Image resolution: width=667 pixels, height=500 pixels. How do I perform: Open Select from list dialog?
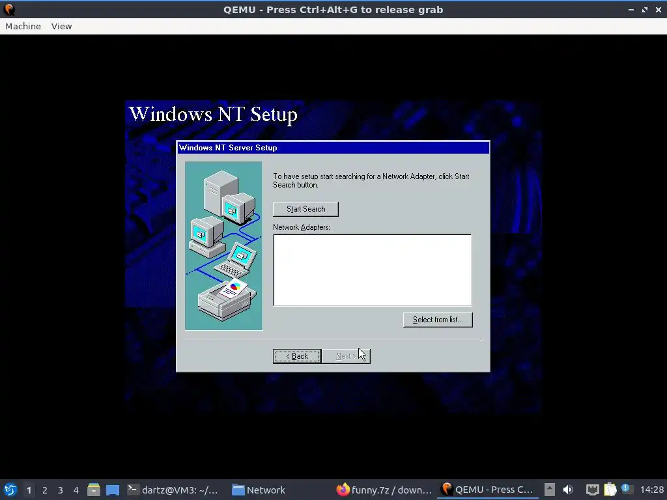[x=438, y=320]
